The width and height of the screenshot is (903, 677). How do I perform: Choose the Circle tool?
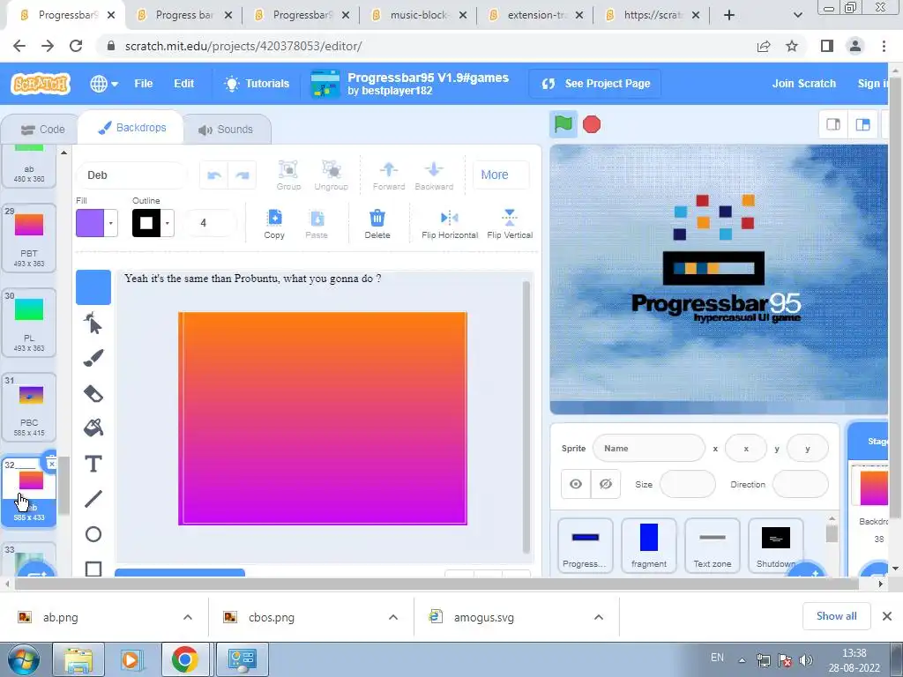click(x=93, y=533)
